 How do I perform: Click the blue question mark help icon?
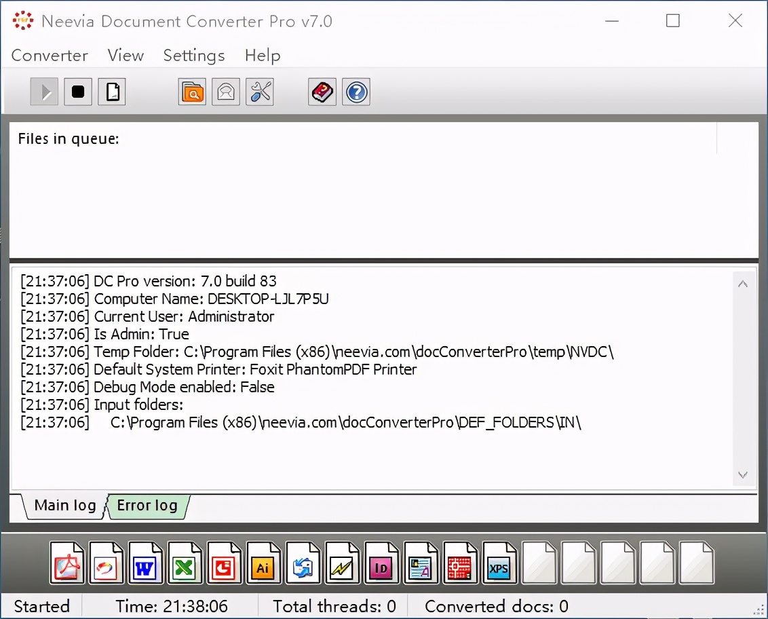point(356,92)
